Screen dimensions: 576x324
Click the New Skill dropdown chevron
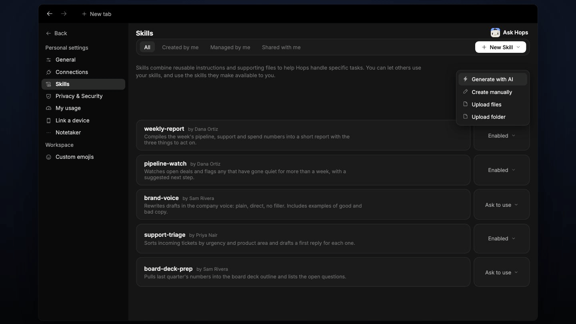pyautogui.click(x=518, y=47)
